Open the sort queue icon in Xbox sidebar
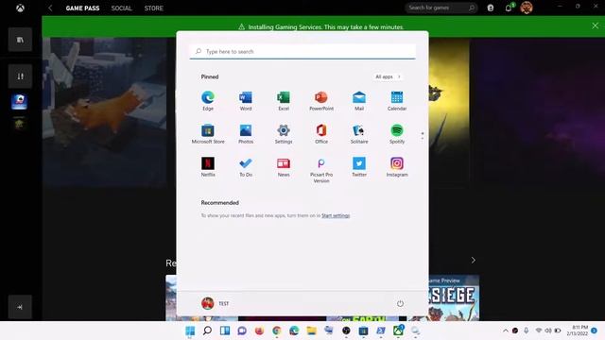The height and width of the screenshot is (340, 605). tap(20, 76)
